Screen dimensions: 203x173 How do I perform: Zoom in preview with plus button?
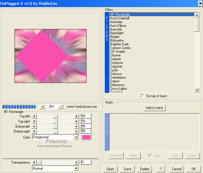click(x=43, y=107)
